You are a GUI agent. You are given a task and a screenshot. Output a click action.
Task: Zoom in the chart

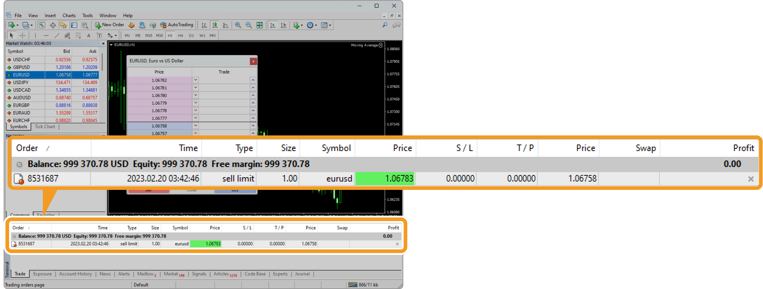[x=238, y=25]
